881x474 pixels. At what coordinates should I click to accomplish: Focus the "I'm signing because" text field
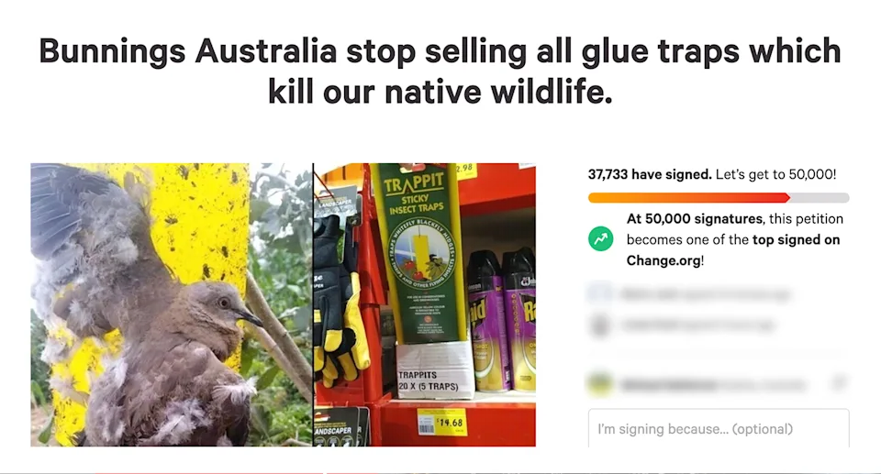719,428
